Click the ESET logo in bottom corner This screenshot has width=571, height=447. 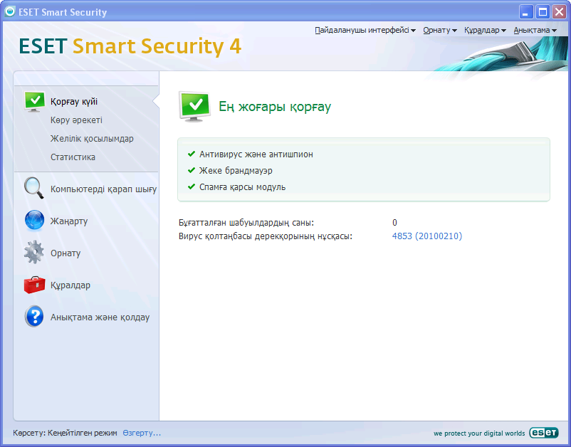tap(544, 433)
